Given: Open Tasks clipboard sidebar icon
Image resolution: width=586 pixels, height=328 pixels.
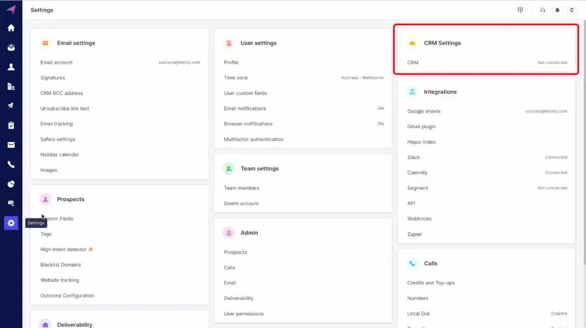Looking at the screenshot, I should [11, 125].
